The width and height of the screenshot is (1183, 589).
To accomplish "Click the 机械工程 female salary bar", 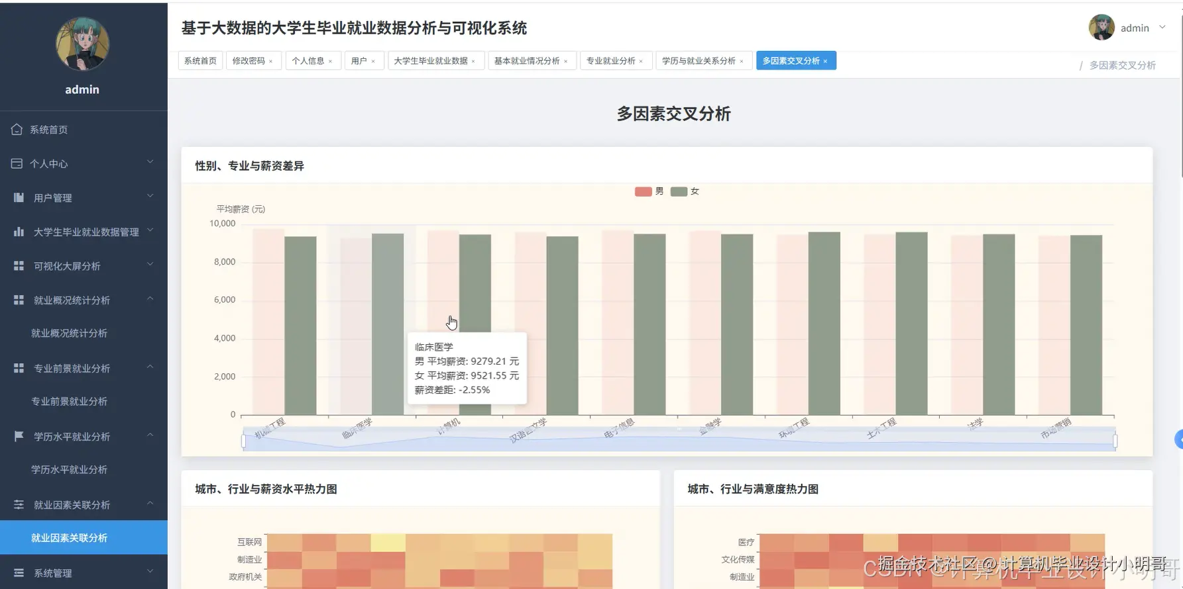I will pos(300,326).
